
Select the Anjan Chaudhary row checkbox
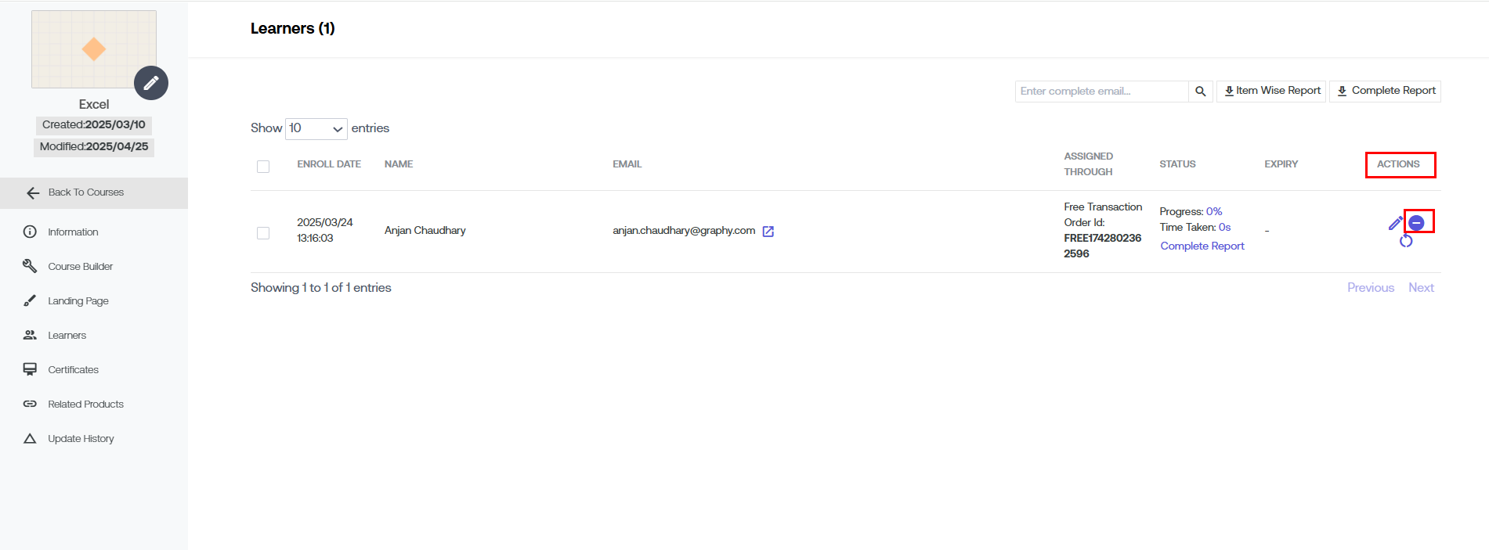pyautogui.click(x=263, y=233)
